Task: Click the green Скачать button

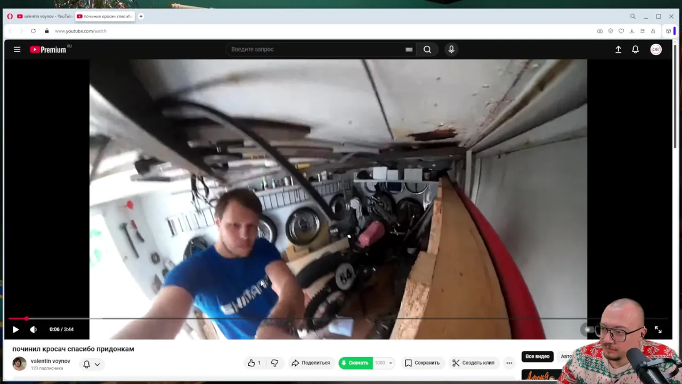Action: pos(355,363)
